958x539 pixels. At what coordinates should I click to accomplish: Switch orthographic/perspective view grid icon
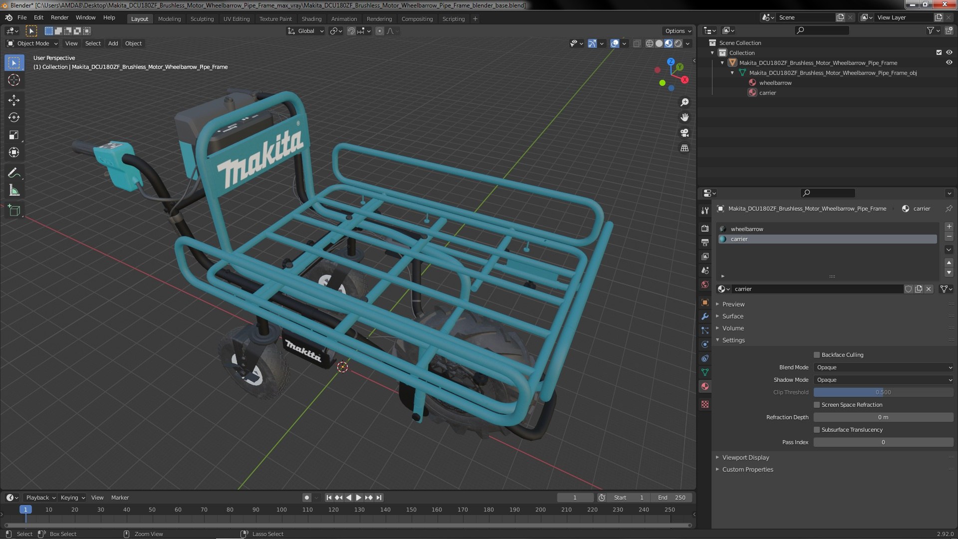click(x=685, y=148)
